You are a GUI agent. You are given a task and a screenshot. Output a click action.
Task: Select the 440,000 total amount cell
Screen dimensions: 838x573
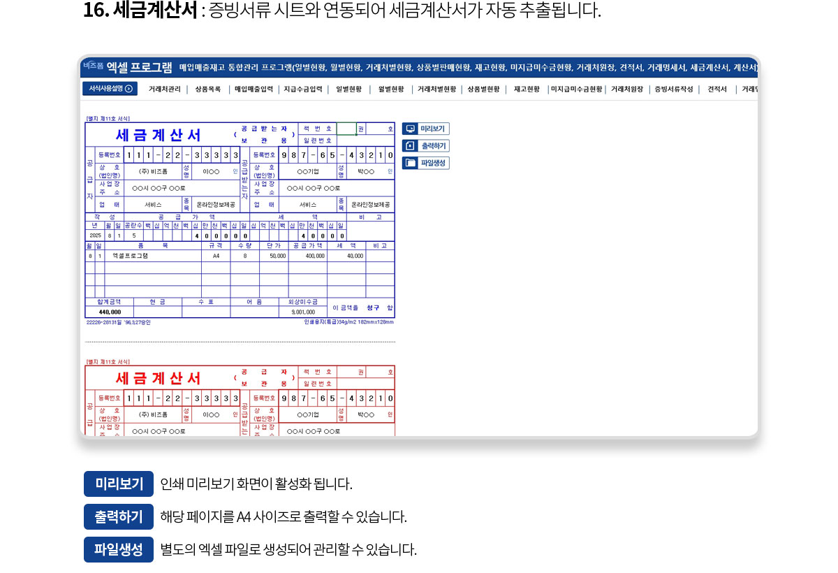(110, 312)
